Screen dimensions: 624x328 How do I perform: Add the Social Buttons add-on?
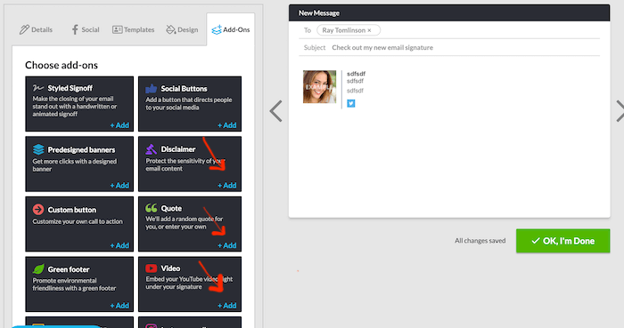point(227,125)
